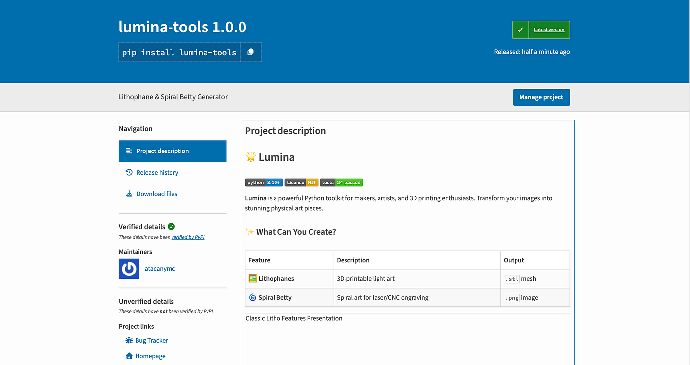
Task: Click the green checkmark on Latest version
Action: pos(520,30)
